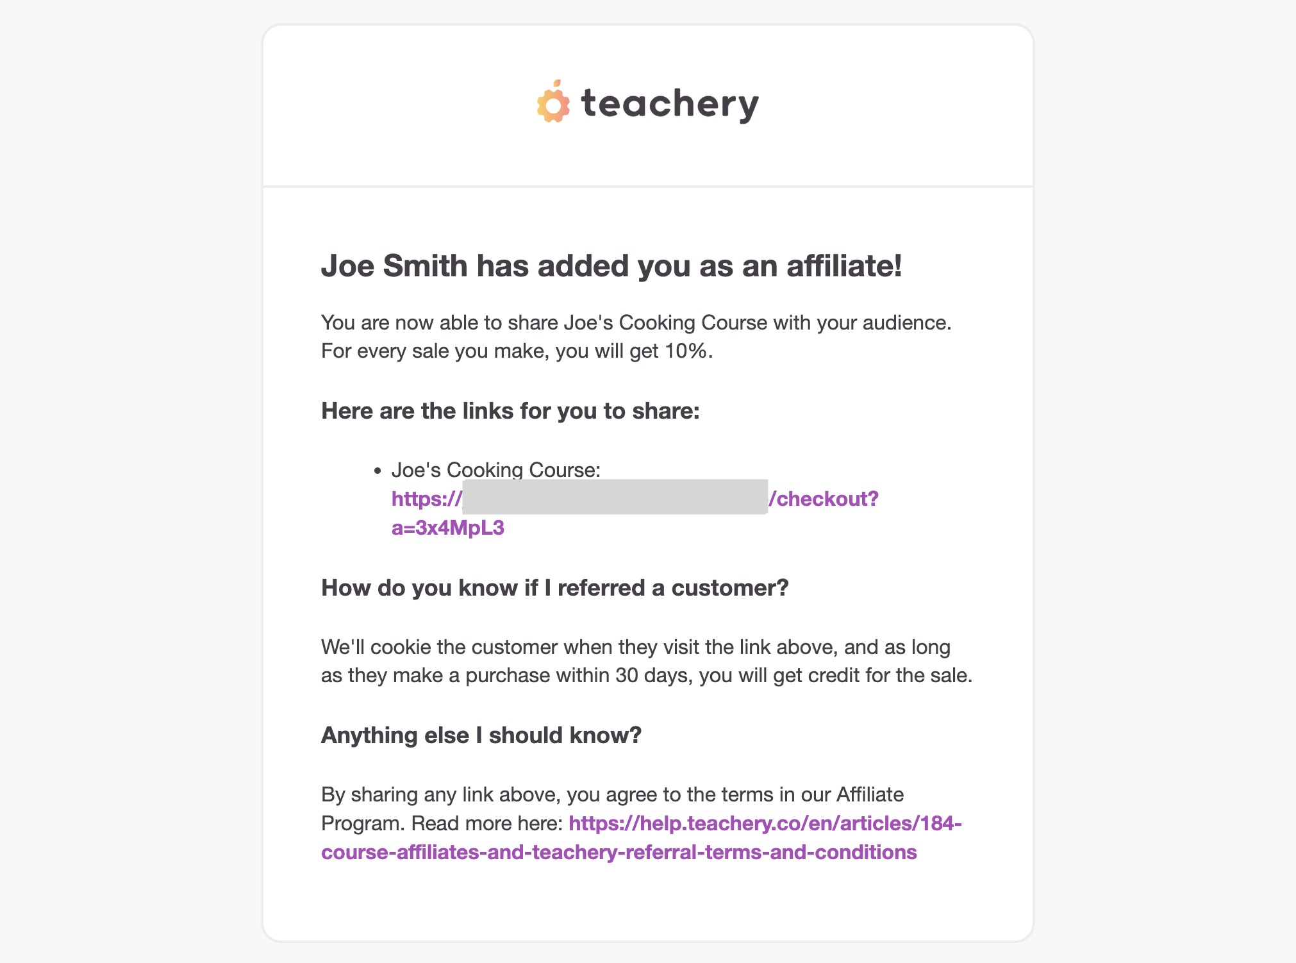
Task: Click the horizontal divider below the logo
Action: point(648,187)
